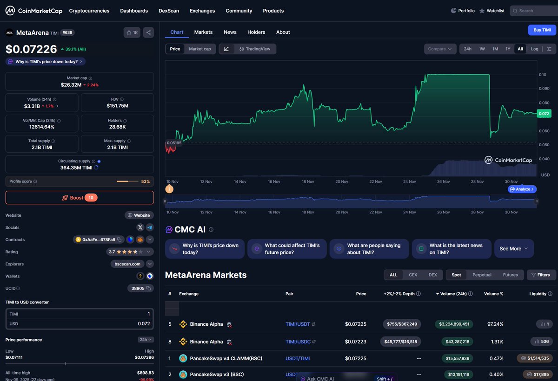
Task: Click the share icon next to the watchlist star
Action: (x=148, y=32)
